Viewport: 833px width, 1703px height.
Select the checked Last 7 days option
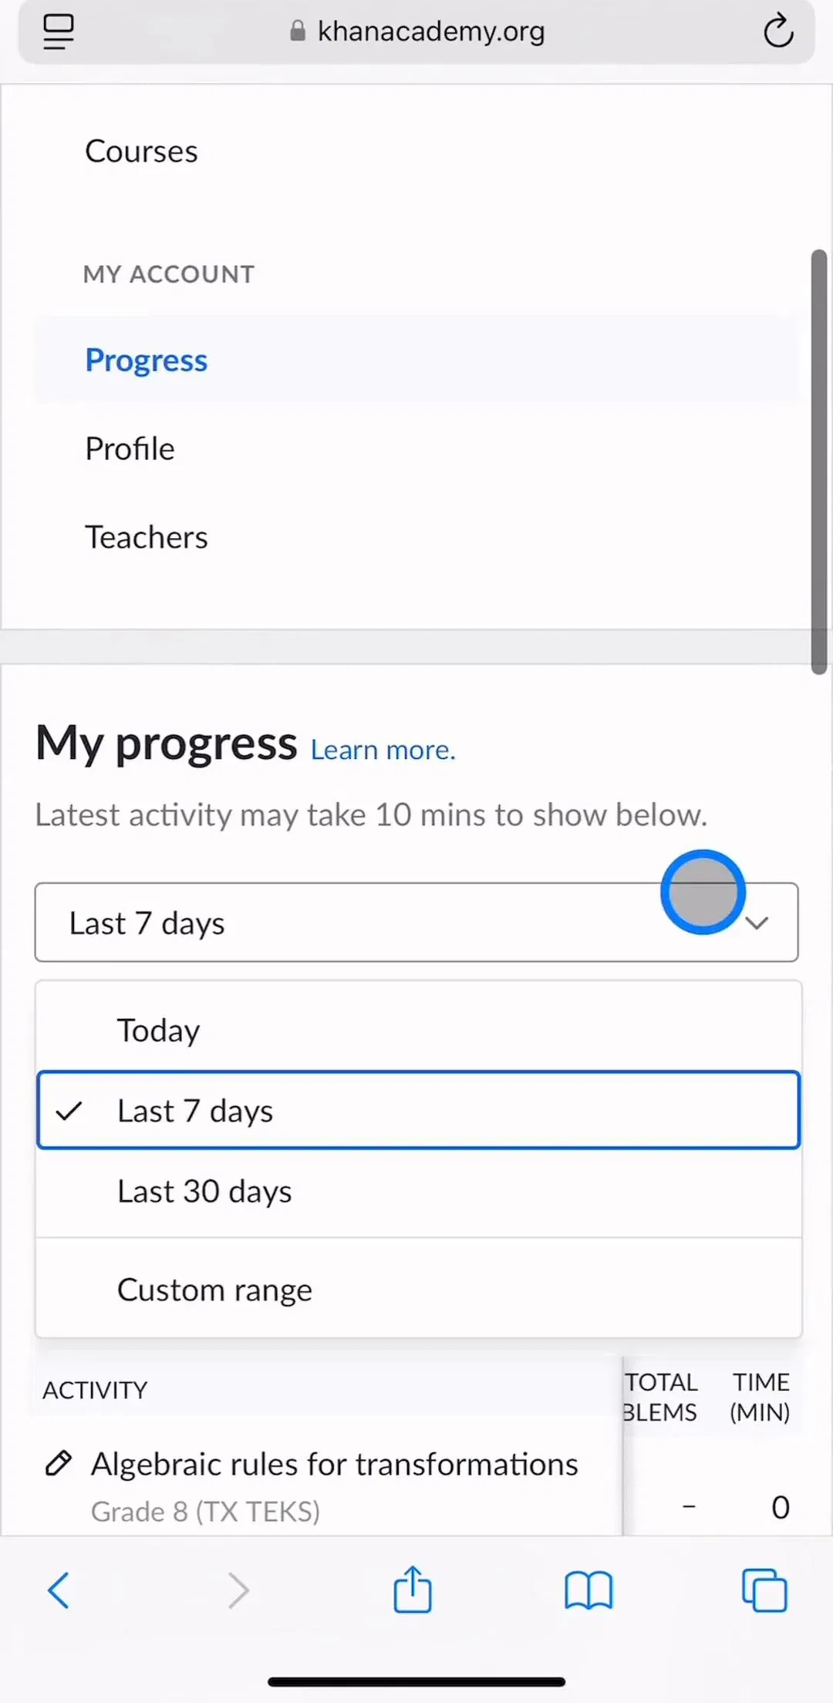coord(418,1111)
